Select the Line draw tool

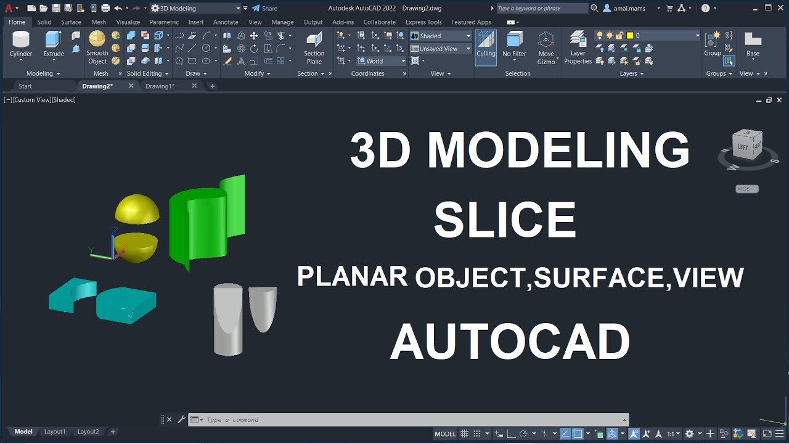coord(192,49)
